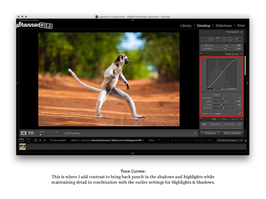
Task: Click the Reset (Adobe) button
Action: [232, 133]
